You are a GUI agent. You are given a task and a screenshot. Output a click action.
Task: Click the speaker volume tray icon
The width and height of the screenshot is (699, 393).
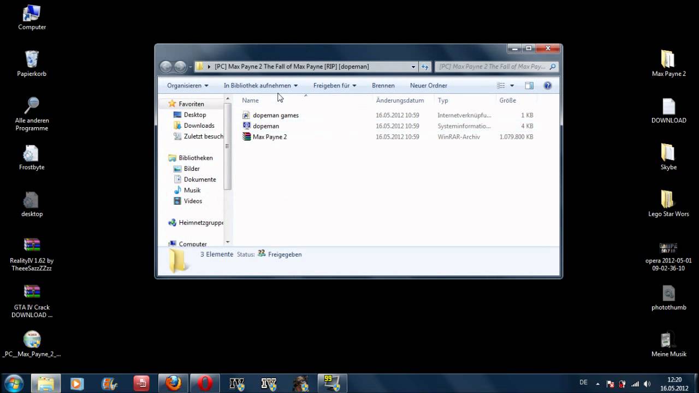[647, 383]
